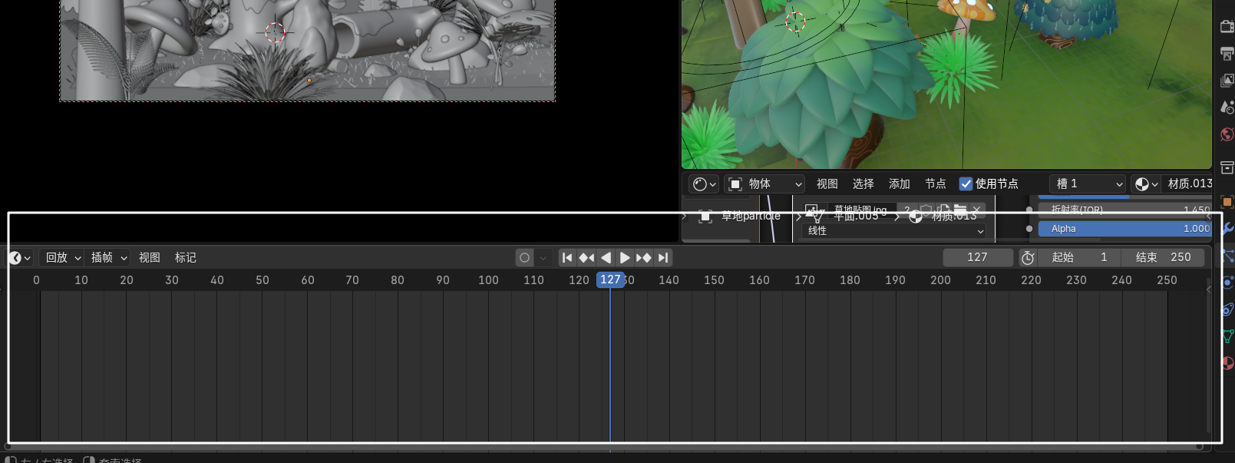The width and height of the screenshot is (1235, 463).
Task: Toggle the preview range stopwatch button
Action: tap(1028, 258)
